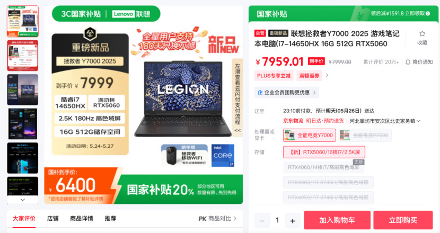Screen dimensions: 440x233
Task: Select the 全能电竞Y7000 option
Action: point(310,135)
